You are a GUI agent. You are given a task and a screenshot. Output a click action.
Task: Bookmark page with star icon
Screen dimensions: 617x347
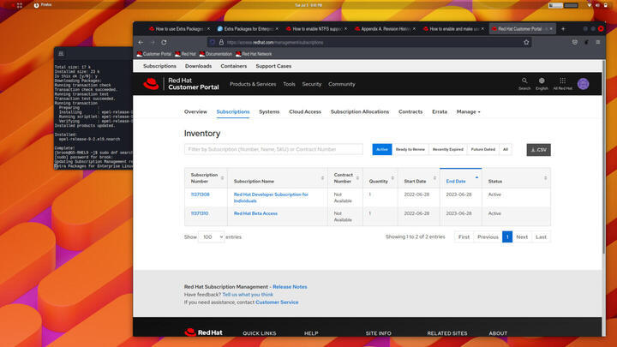tap(526, 42)
